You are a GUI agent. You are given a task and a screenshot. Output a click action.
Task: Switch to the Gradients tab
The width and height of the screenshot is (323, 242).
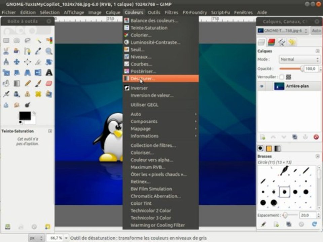278,148
